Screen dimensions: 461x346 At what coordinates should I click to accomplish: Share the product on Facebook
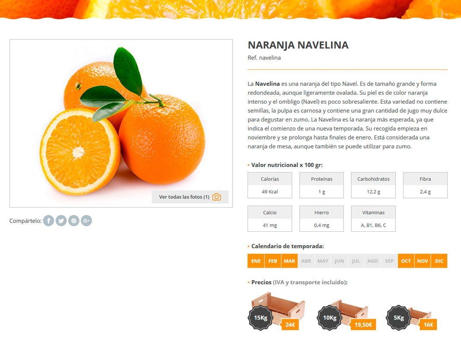(x=48, y=221)
